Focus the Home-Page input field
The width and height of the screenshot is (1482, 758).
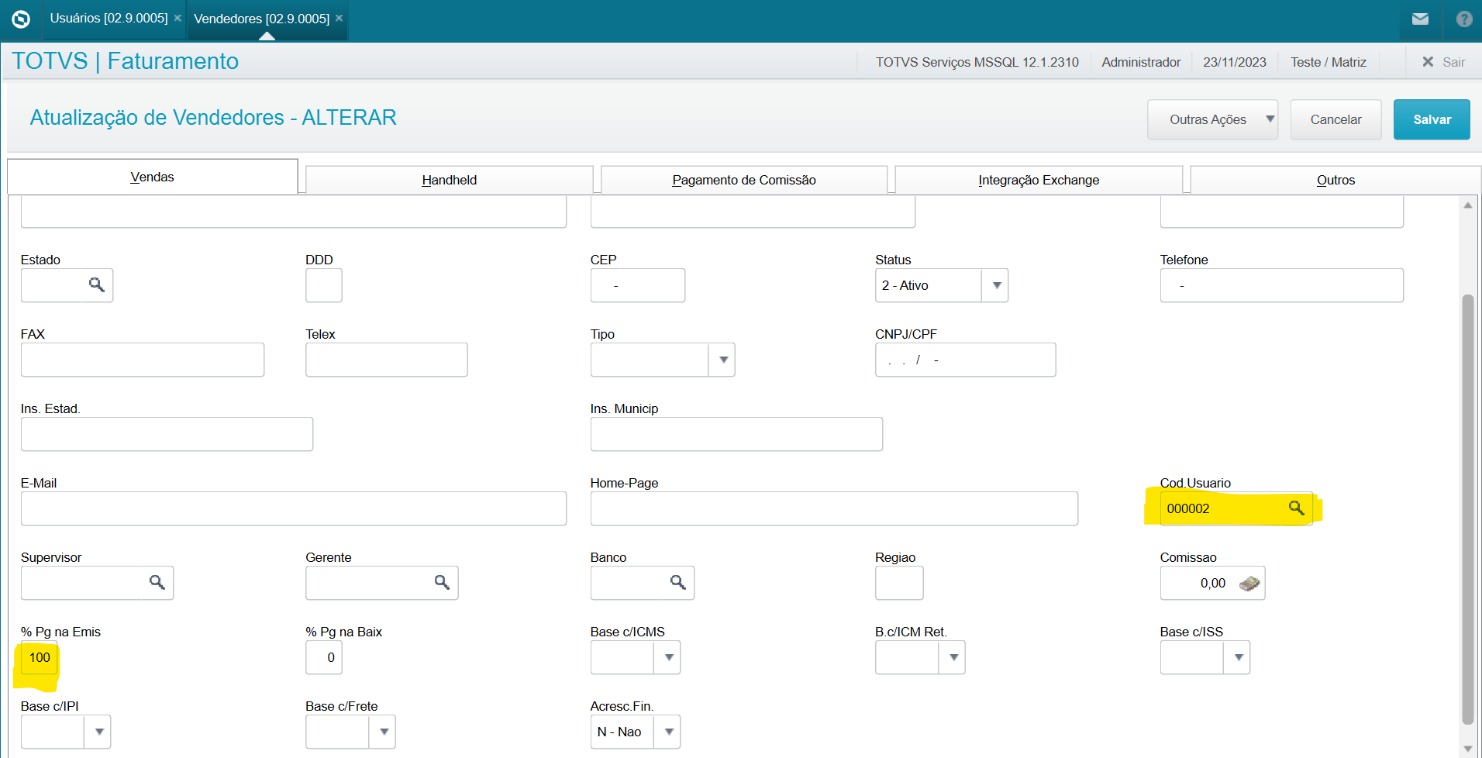coord(834,508)
